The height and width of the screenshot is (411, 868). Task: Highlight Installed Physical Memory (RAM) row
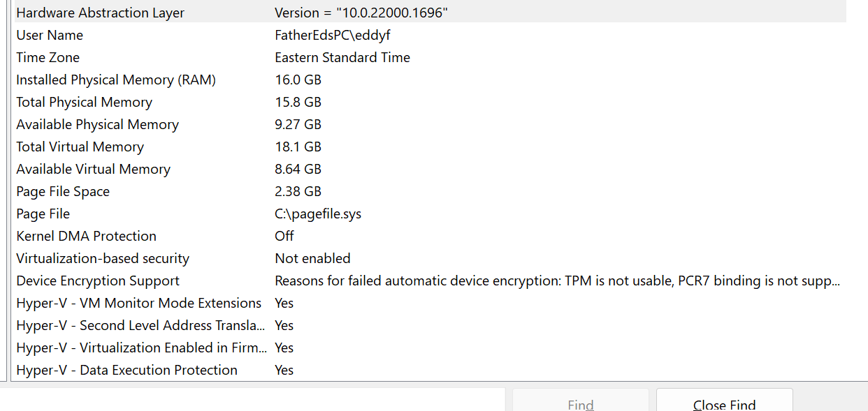pyautogui.click(x=116, y=80)
